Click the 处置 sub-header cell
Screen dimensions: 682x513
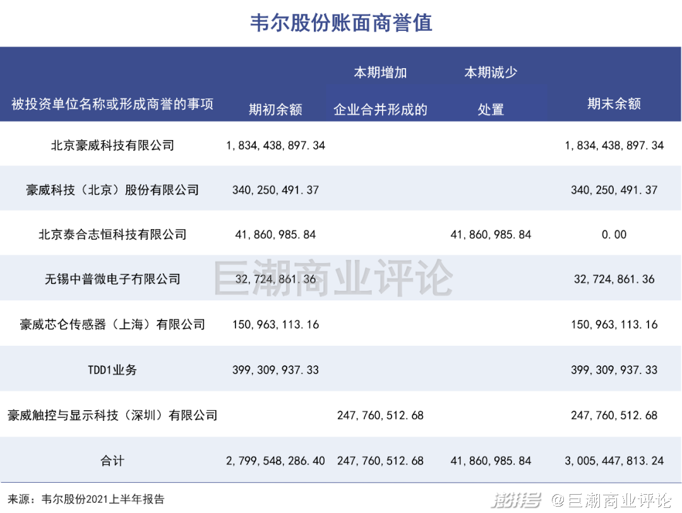pos(491,110)
